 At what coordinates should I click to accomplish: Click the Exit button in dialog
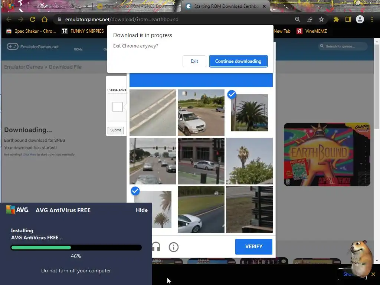coord(194,61)
